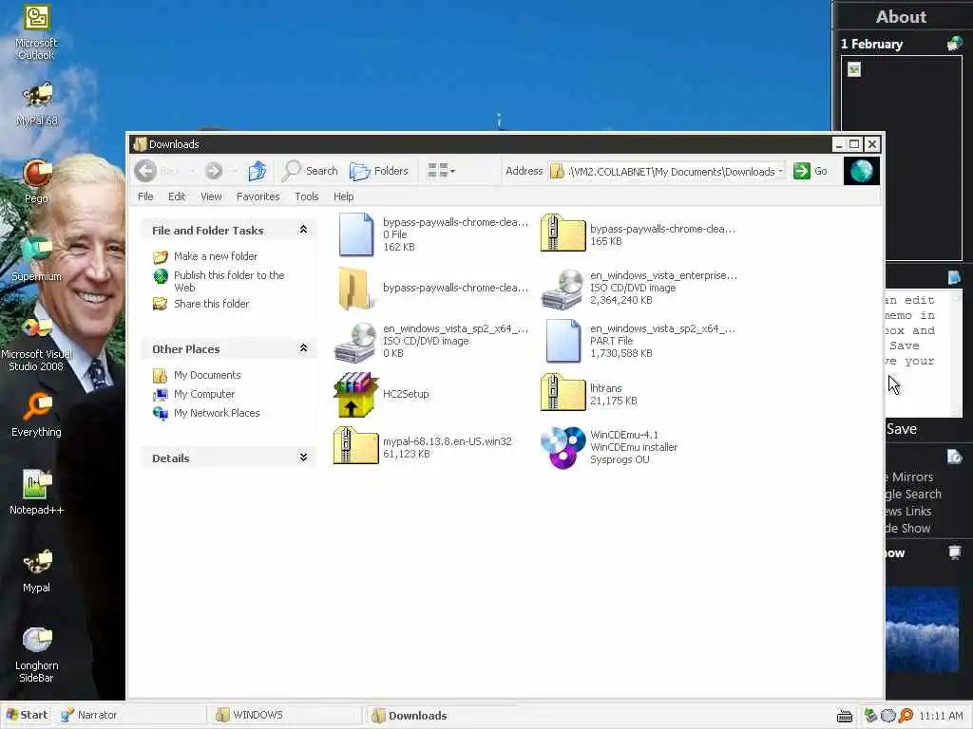
Task: Go to My Computer in Other Places
Action: pyautogui.click(x=204, y=394)
